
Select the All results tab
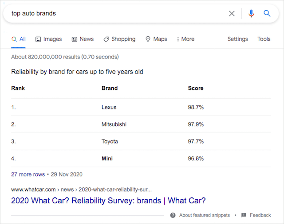click(x=19, y=39)
